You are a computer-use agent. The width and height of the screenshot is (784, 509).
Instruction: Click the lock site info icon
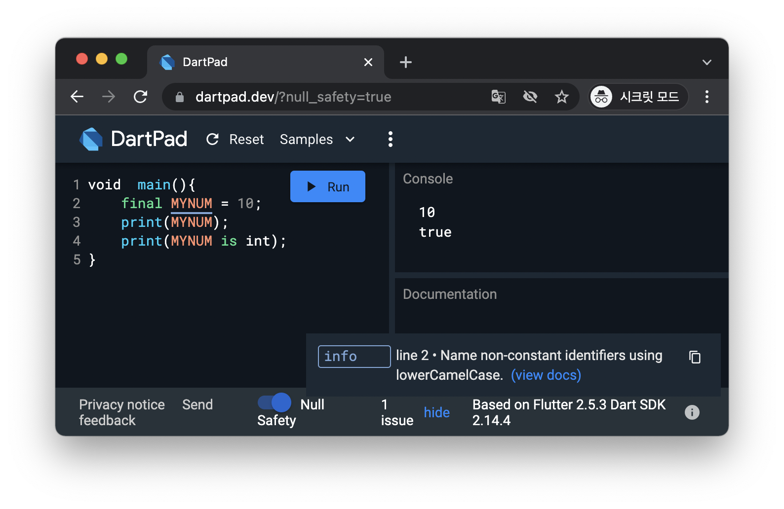click(x=180, y=97)
